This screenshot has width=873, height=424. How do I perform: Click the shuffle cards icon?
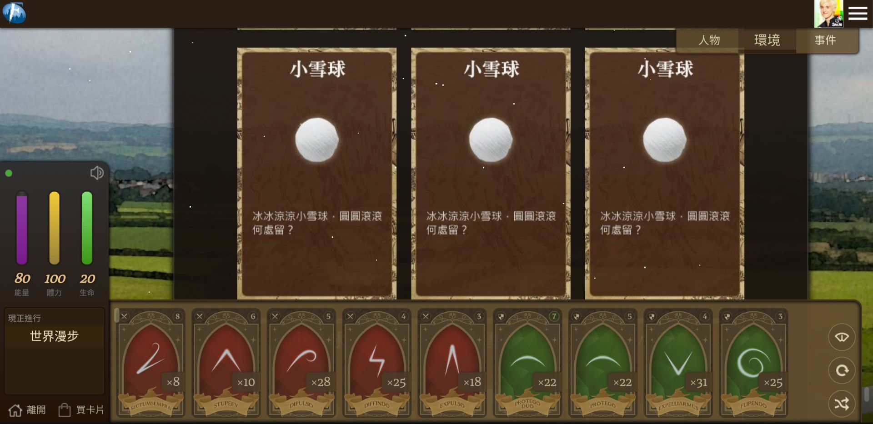coord(842,404)
